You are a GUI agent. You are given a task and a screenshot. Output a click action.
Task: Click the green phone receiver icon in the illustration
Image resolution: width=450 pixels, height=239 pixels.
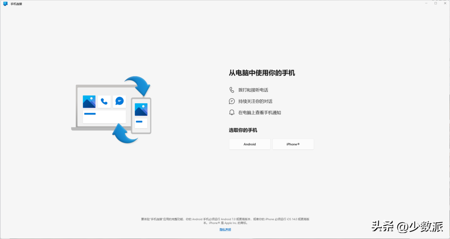[x=104, y=102]
